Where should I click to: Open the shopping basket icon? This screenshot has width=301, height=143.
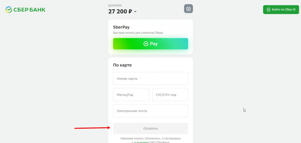[x=188, y=9]
